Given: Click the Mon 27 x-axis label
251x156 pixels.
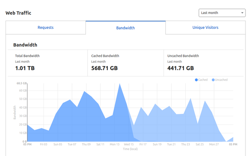Looking at the screenshot, I should pyautogui.click(x=214, y=144).
